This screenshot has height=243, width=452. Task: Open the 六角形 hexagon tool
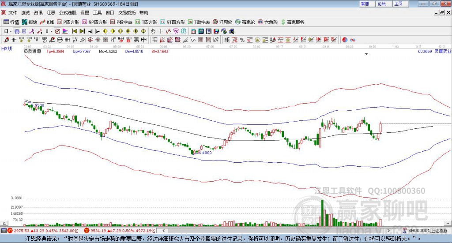268,22
